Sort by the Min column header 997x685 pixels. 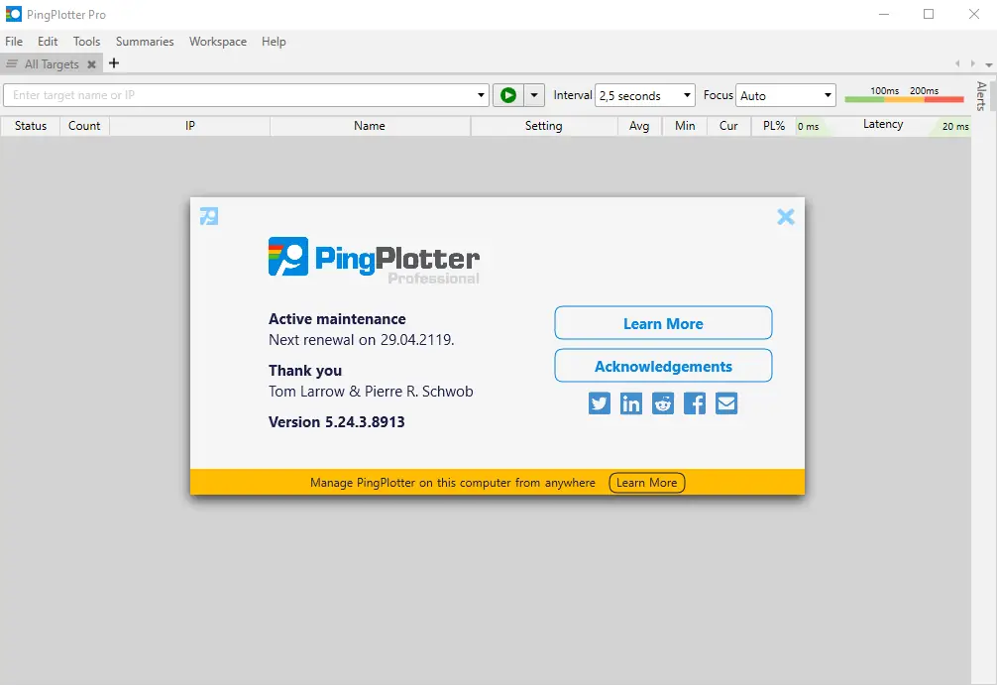(x=685, y=126)
